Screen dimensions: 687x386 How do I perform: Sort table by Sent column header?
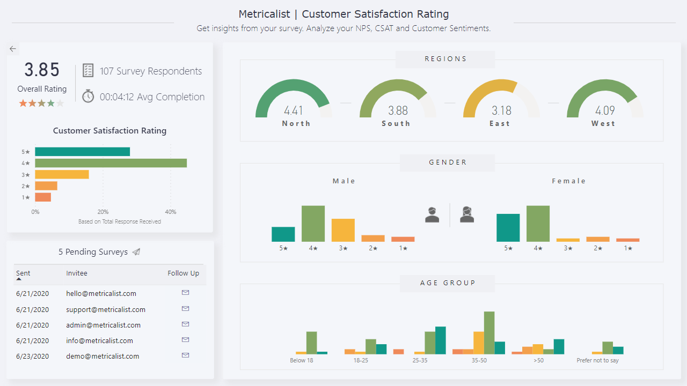(x=23, y=273)
